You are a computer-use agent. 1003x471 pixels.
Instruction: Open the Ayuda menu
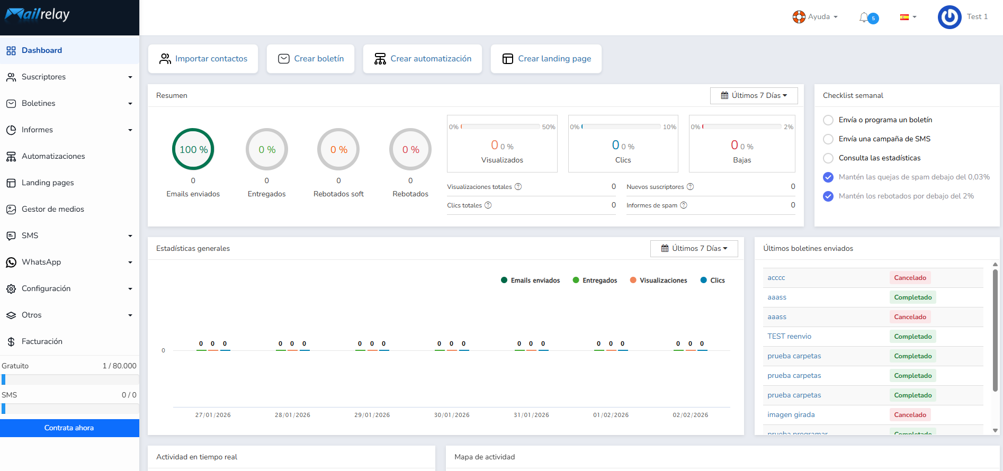point(815,17)
